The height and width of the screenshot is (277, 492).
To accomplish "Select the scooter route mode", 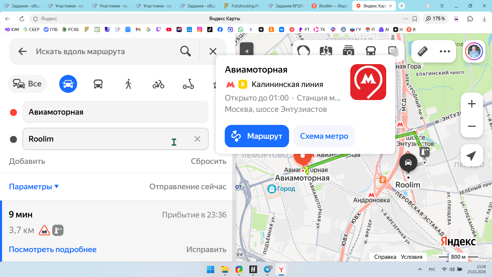I will (188, 84).
